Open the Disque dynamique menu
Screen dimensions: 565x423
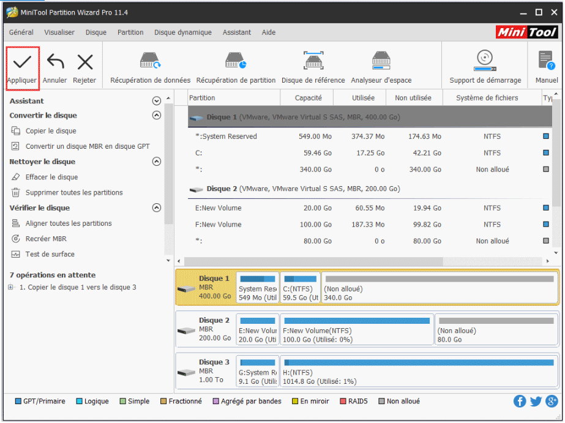click(x=183, y=32)
